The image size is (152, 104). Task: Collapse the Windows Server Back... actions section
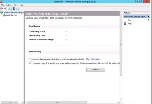pos(148,16)
